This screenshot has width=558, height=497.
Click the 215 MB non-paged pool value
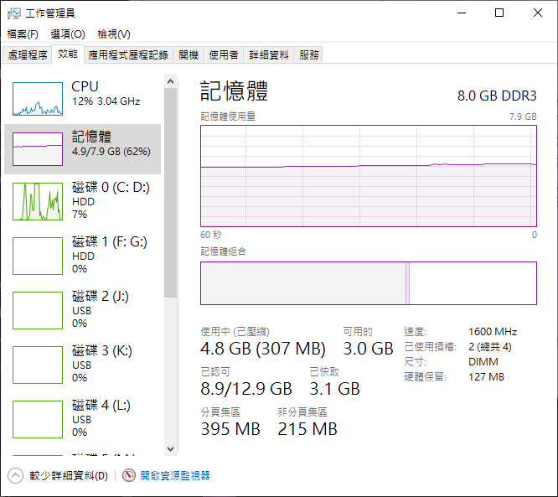pos(307,429)
